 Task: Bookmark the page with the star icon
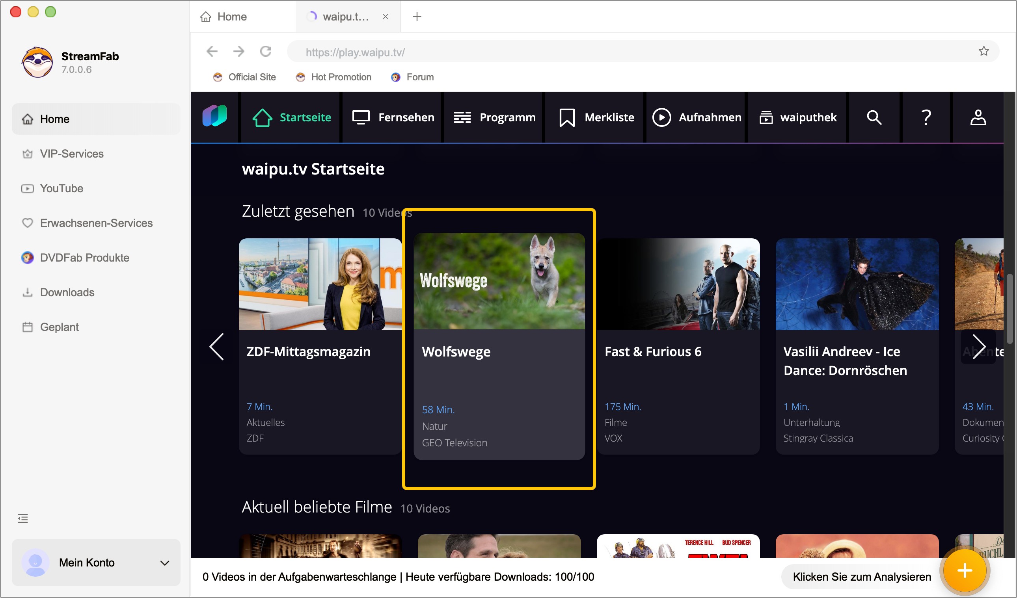pos(984,51)
